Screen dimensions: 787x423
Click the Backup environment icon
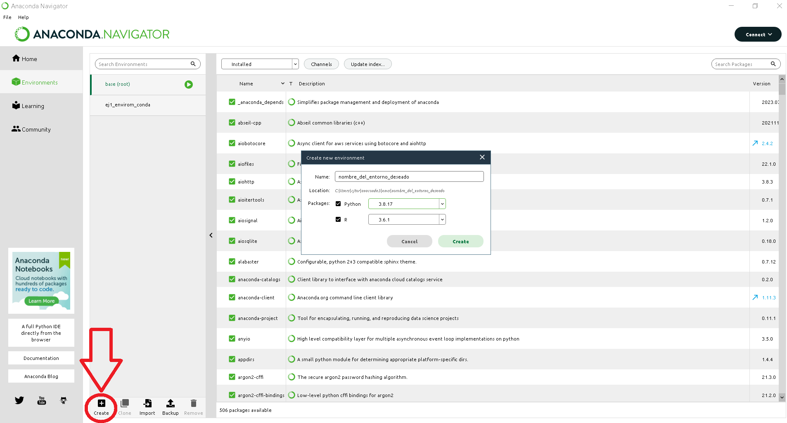(171, 403)
